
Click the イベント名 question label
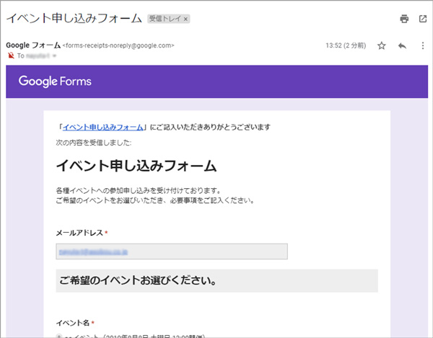point(73,323)
